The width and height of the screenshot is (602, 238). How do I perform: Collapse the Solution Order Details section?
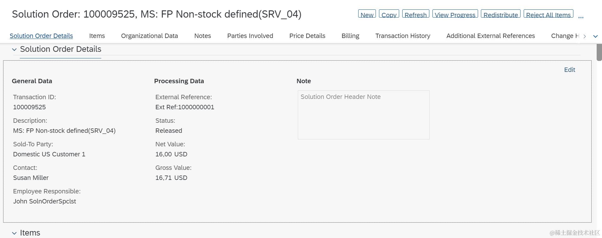coord(14,50)
